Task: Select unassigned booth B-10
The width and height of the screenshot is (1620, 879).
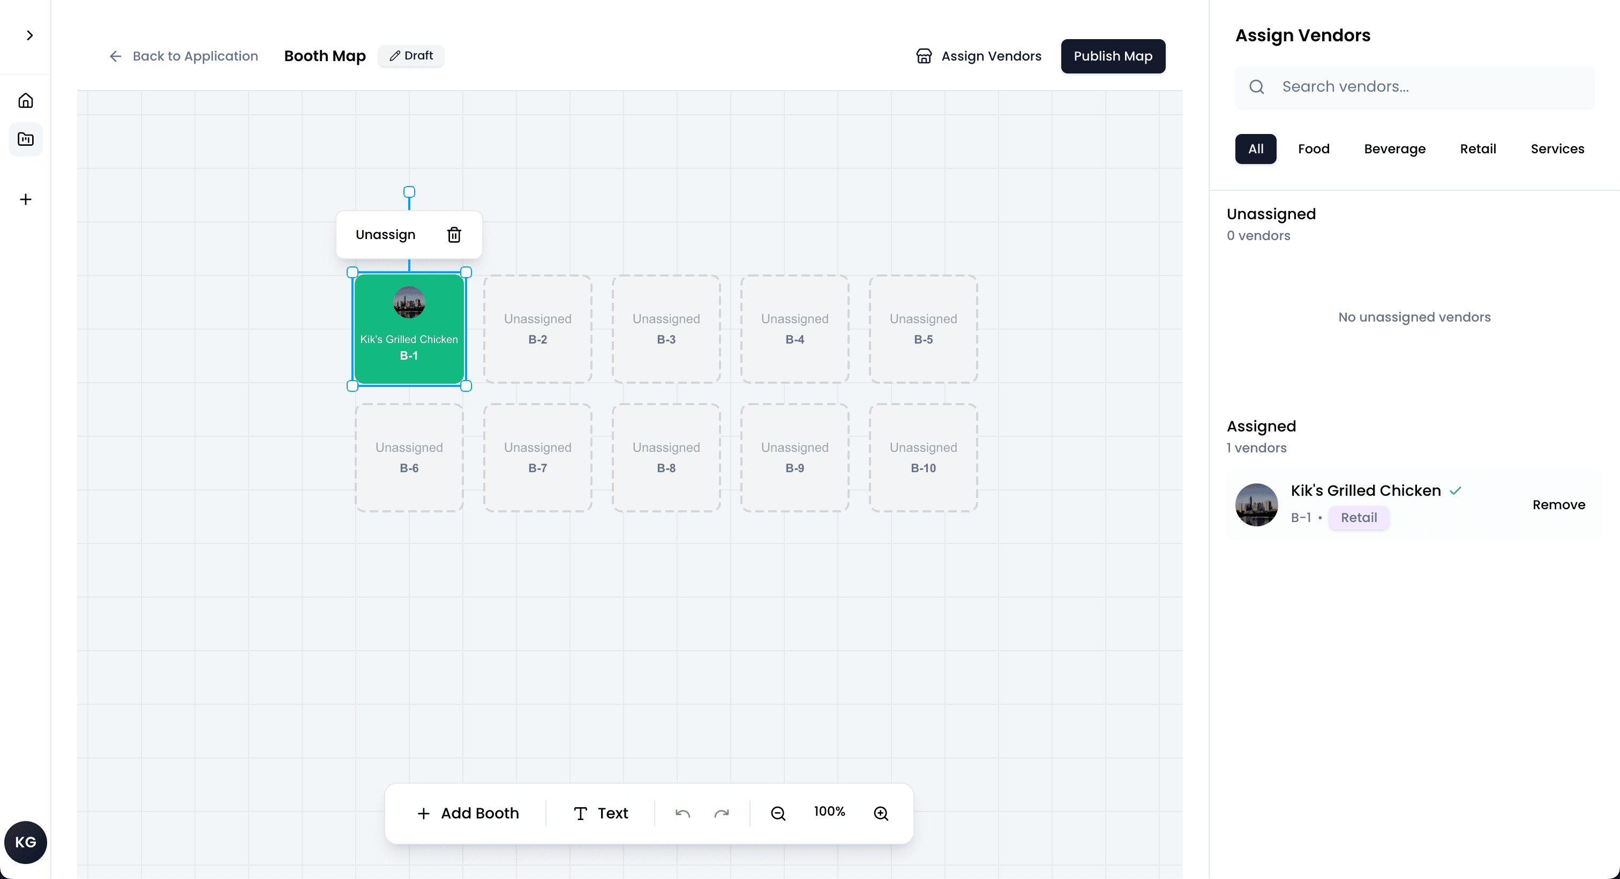Action: tap(924, 457)
